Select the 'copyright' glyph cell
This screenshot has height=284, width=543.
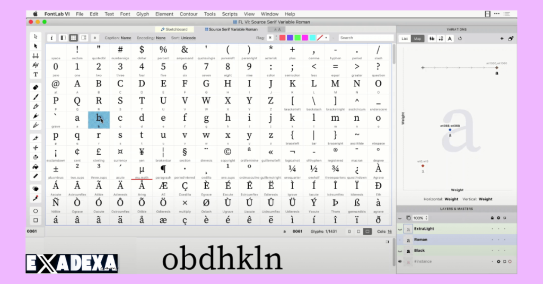click(227, 155)
